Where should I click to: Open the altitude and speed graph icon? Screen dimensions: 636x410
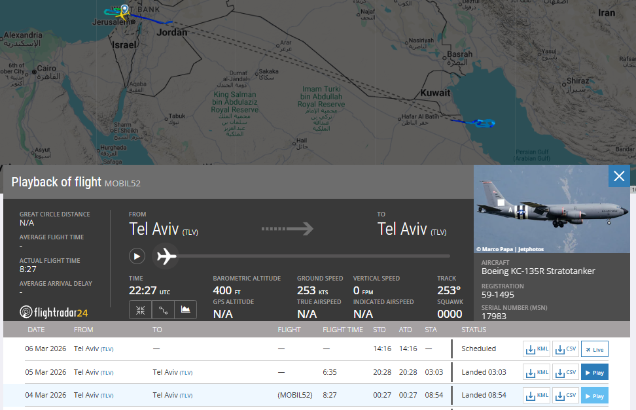coord(186,310)
